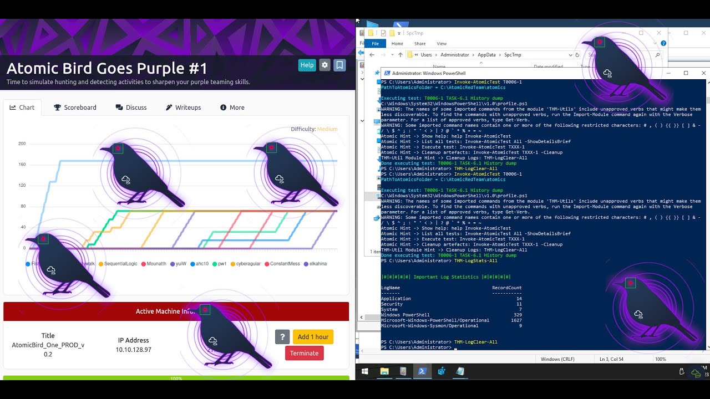Open the More tab
The height and width of the screenshot is (399, 710).
pyautogui.click(x=232, y=108)
